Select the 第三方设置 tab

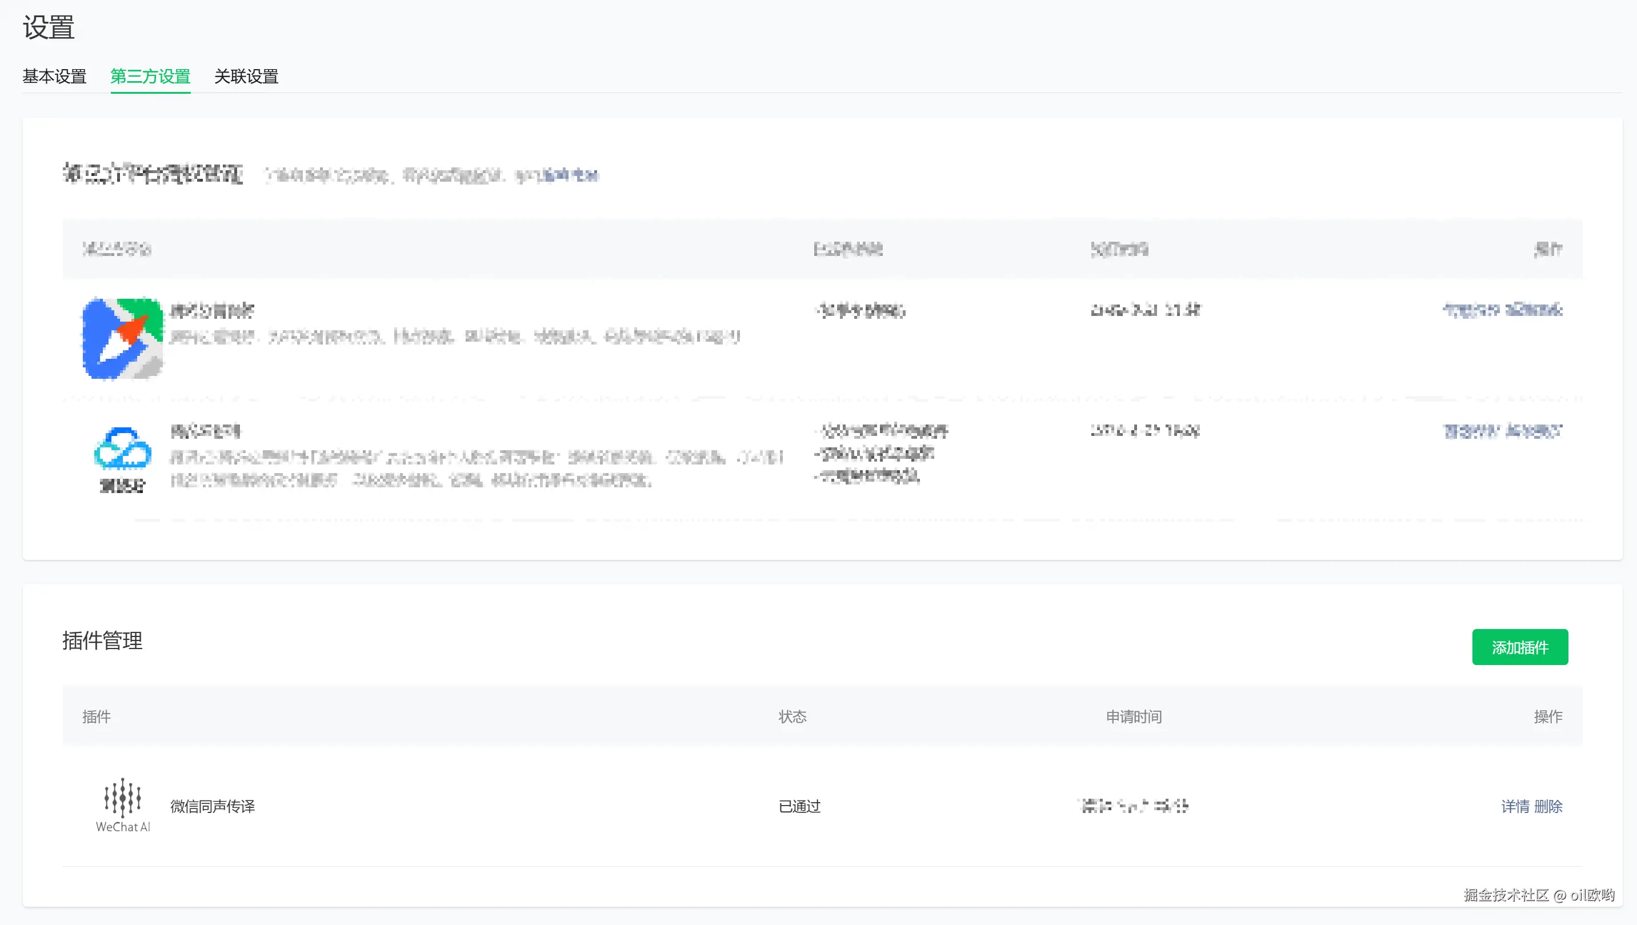[151, 77]
